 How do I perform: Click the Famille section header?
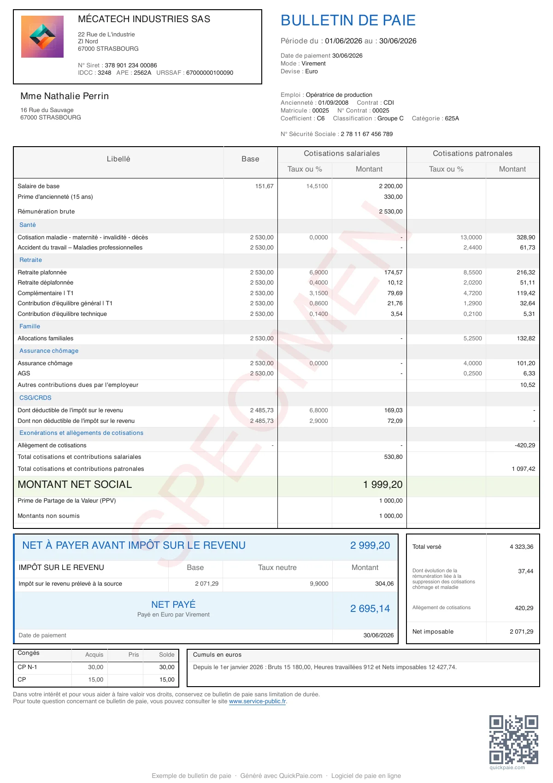point(29,326)
